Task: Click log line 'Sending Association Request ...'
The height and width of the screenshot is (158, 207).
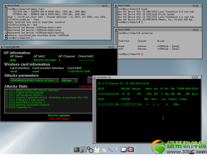Action: point(28,105)
